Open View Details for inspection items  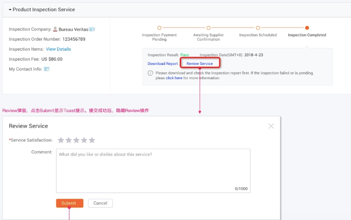coord(58,49)
